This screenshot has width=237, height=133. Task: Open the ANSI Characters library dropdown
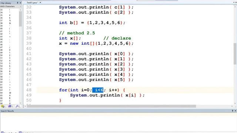(20, 7)
